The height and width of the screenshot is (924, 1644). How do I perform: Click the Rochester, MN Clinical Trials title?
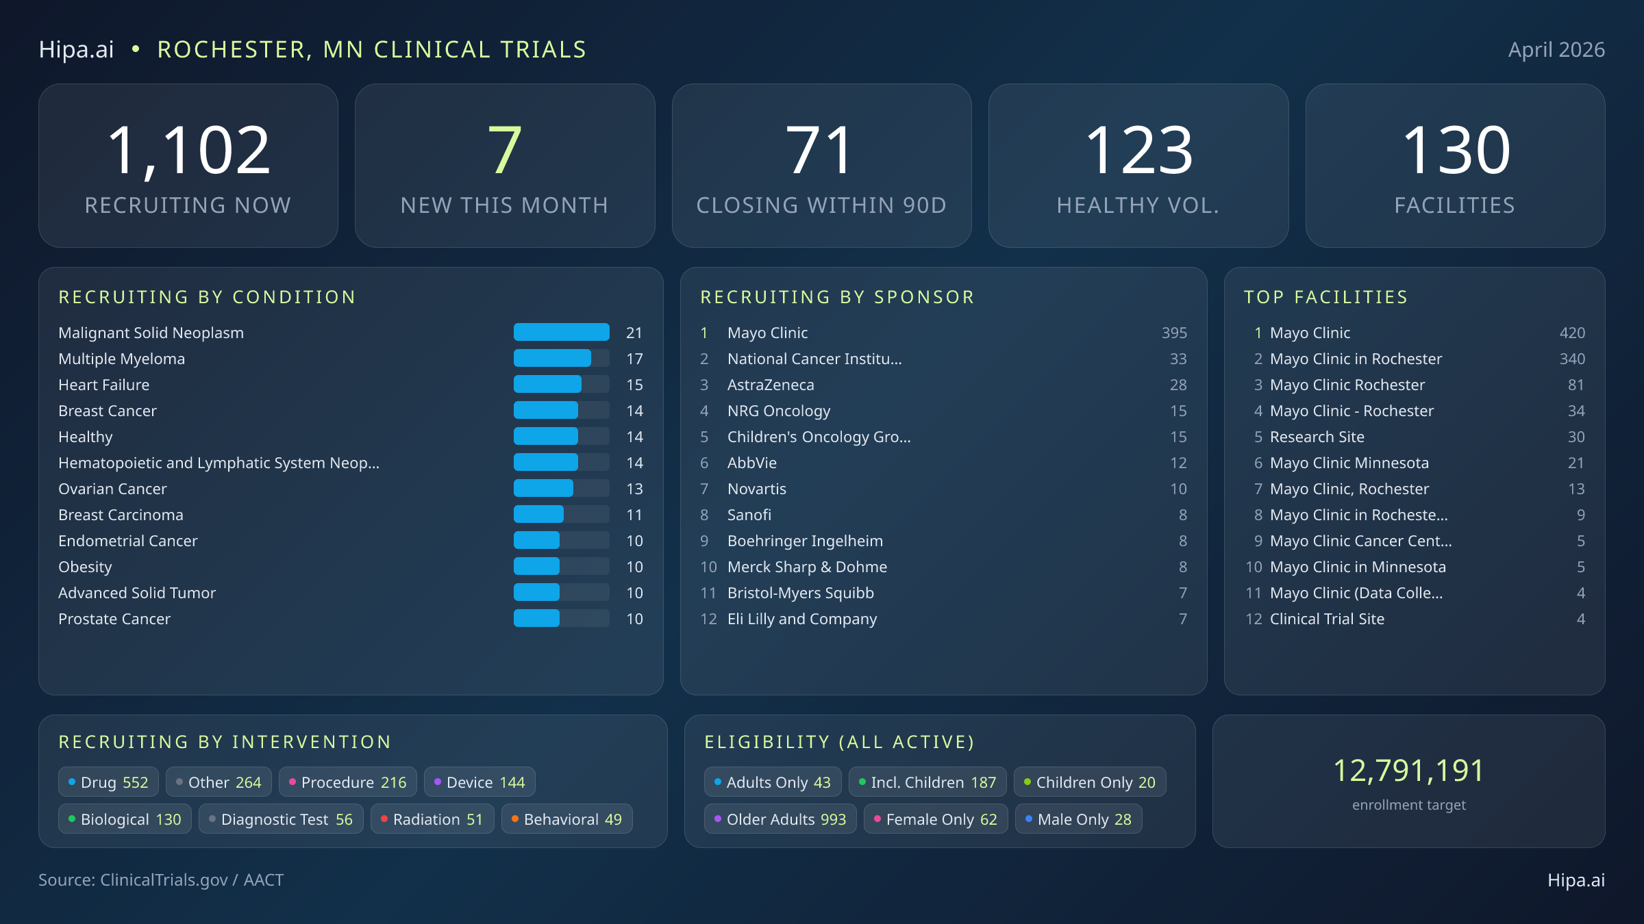tap(372, 49)
